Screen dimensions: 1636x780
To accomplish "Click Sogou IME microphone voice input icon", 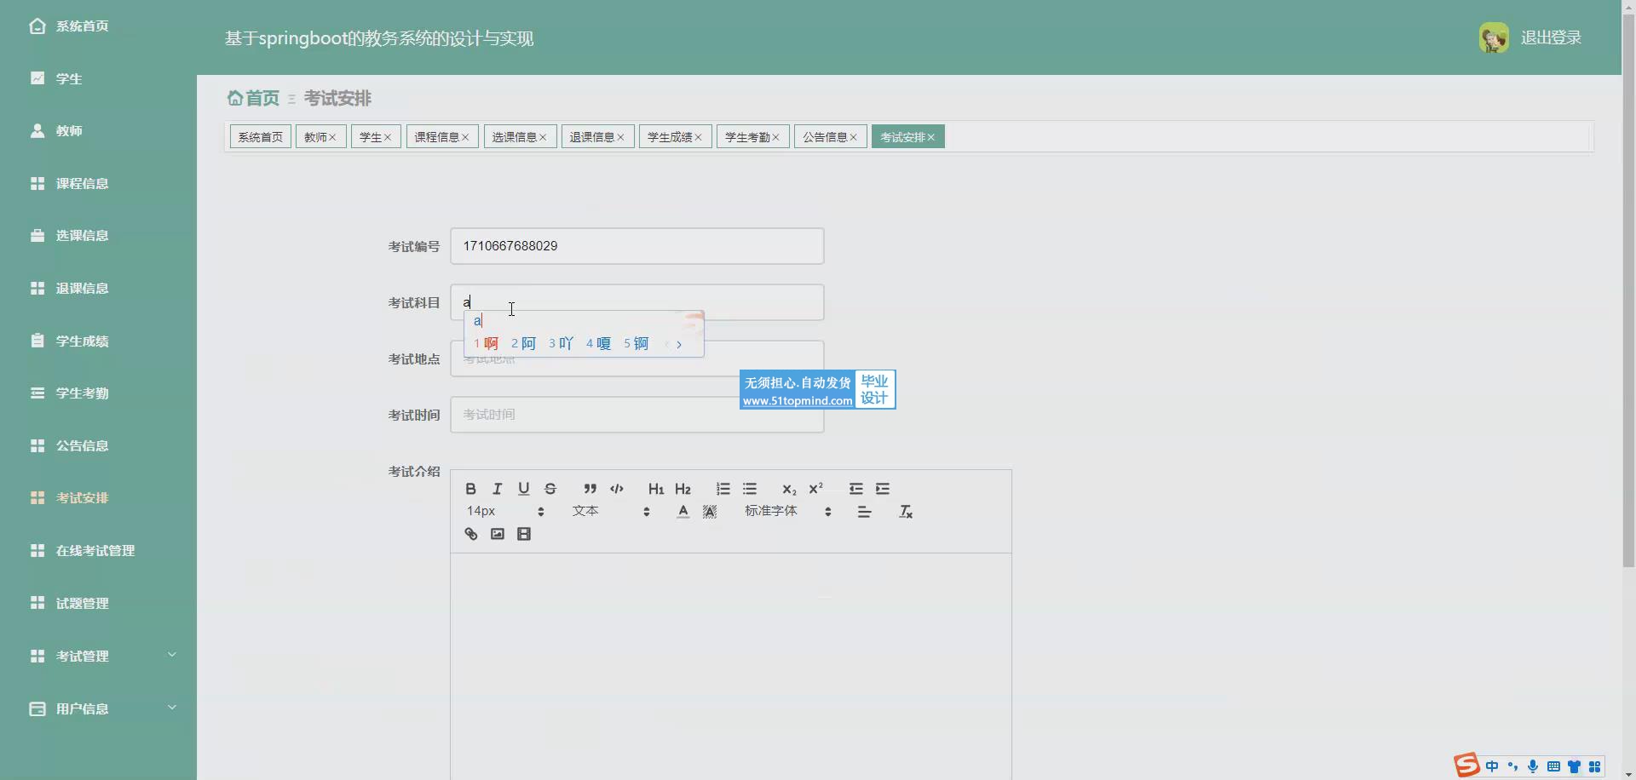I will [1533, 766].
